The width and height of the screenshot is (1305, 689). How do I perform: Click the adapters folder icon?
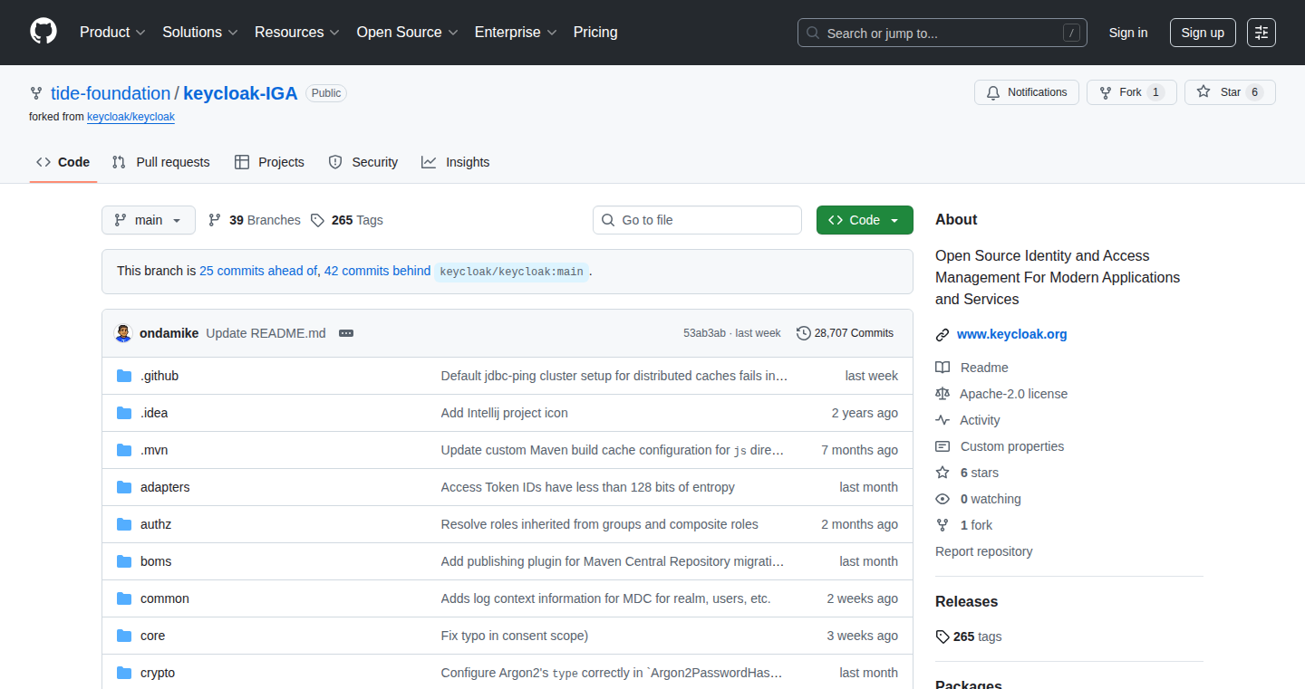click(124, 487)
